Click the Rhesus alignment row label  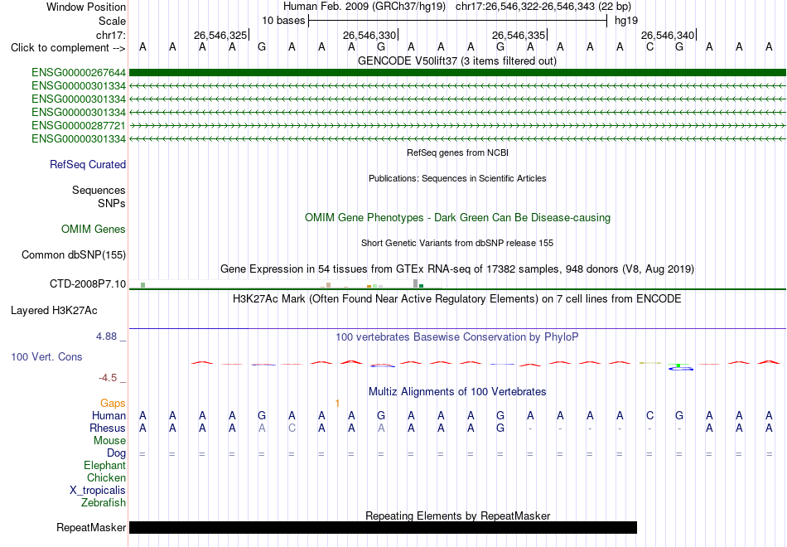tap(108, 428)
